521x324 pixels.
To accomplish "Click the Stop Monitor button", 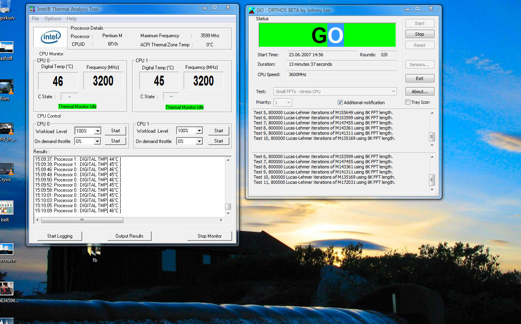I will [x=210, y=236].
